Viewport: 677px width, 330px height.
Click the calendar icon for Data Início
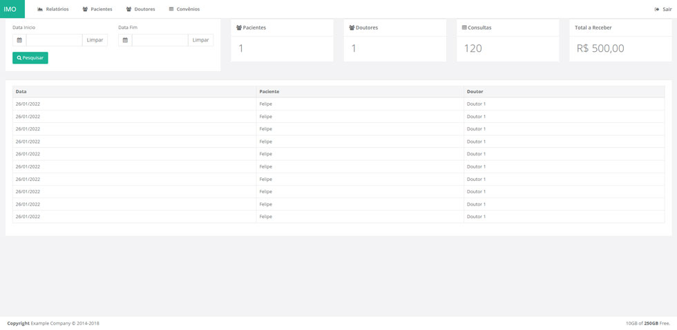[19, 40]
